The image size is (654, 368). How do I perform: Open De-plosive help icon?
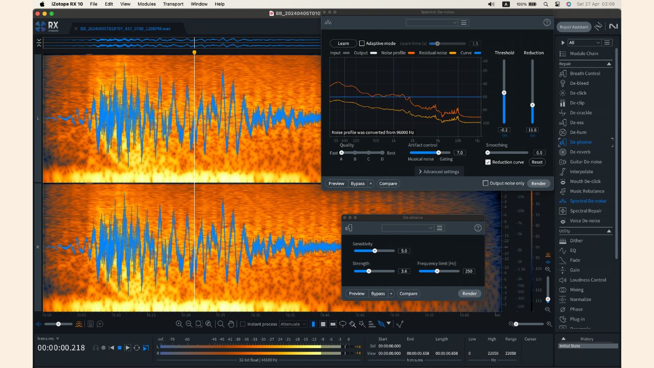478,228
